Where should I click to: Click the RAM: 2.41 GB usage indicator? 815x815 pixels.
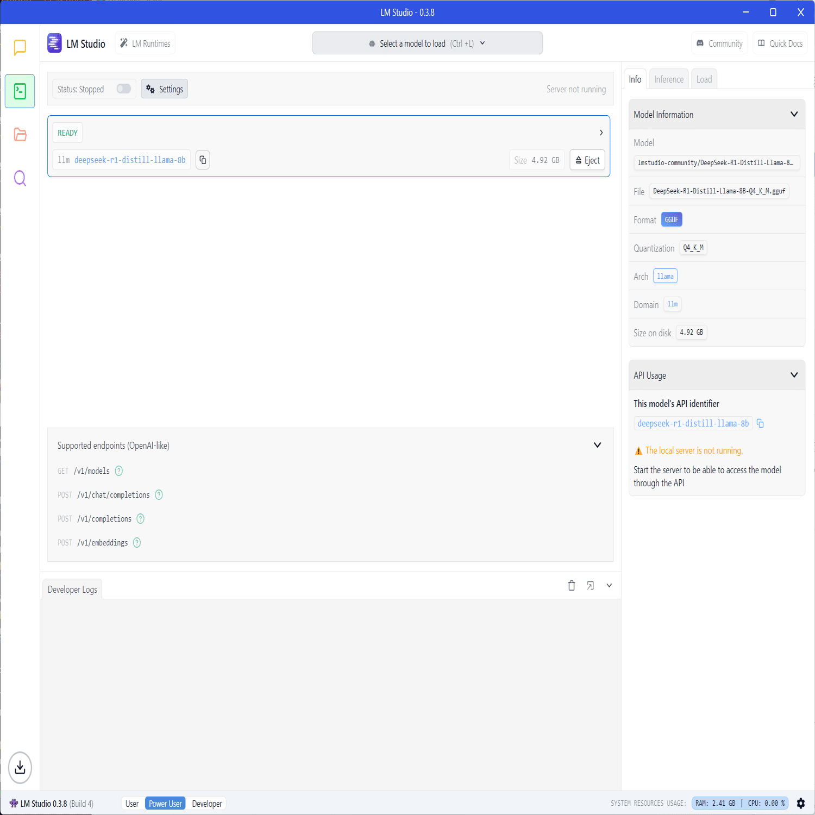[715, 803]
